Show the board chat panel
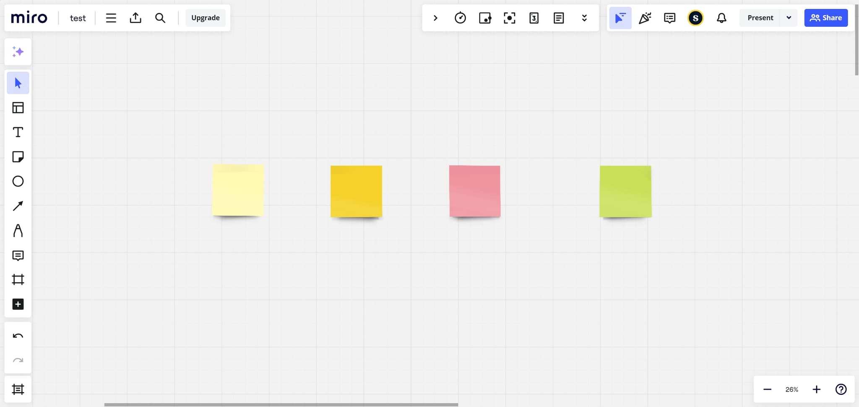 coord(669,18)
